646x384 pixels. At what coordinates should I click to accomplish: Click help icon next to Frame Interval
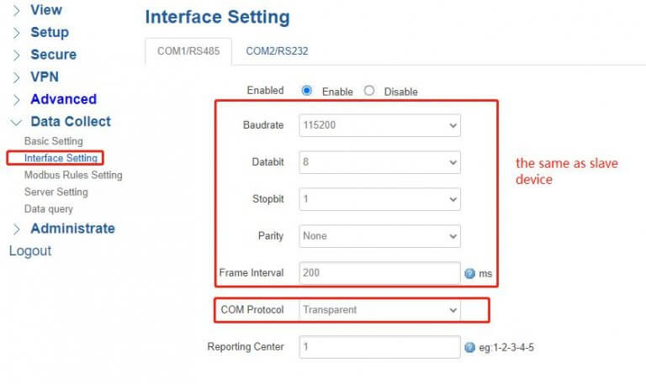pyautogui.click(x=469, y=274)
